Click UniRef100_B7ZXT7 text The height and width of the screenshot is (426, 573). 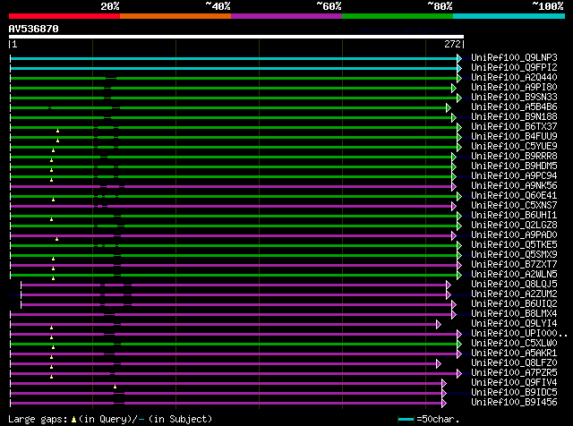point(514,265)
